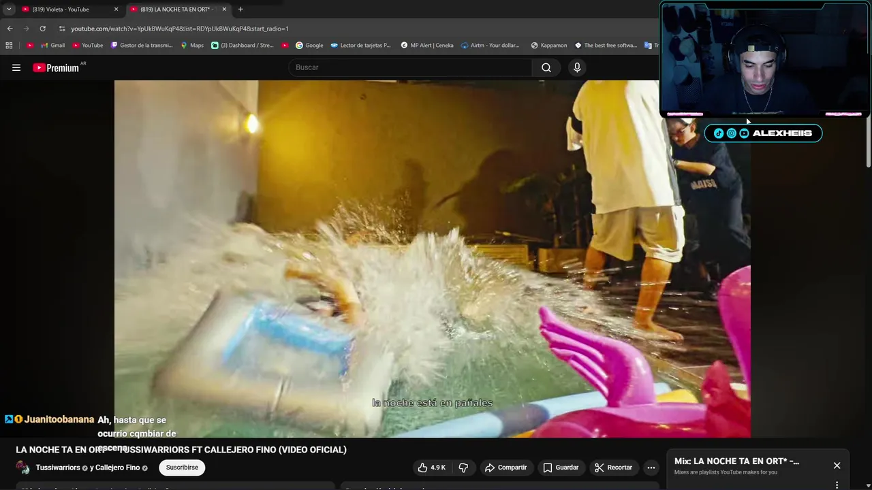Screen dimensions: 872x490
Task: Open Mix playlist vertical dots menu
Action: pos(837,485)
